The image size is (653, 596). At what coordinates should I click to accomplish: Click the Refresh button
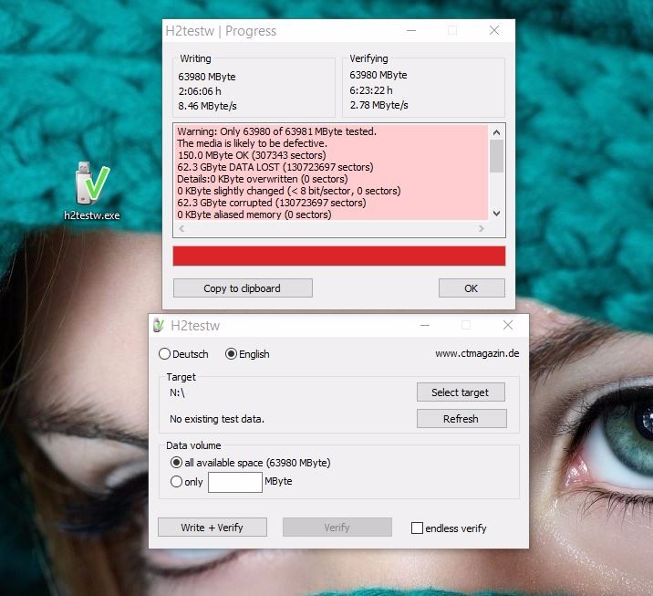[x=461, y=418]
